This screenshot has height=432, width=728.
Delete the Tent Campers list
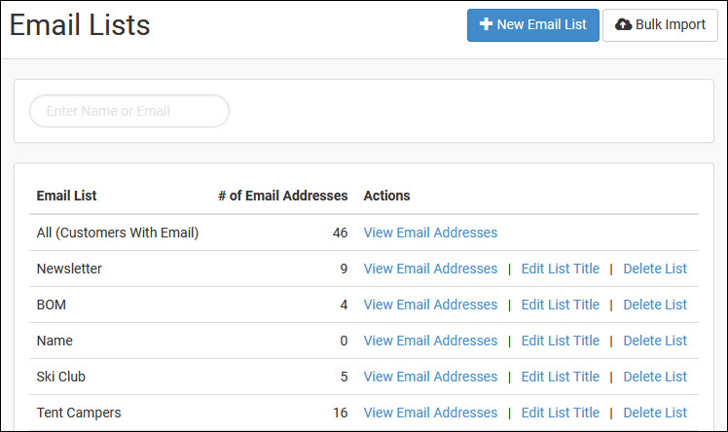pos(655,413)
